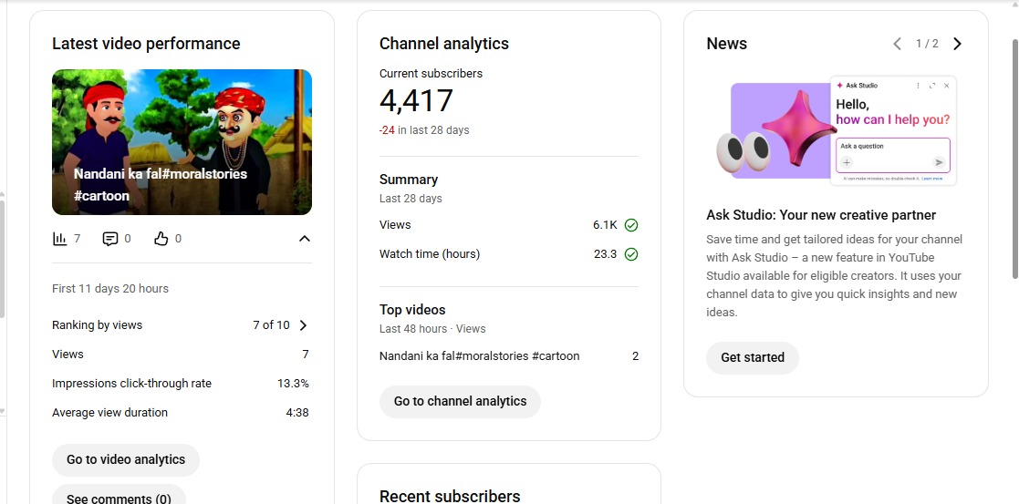Click the views bar chart icon below thumbnail

click(x=60, y=239)
